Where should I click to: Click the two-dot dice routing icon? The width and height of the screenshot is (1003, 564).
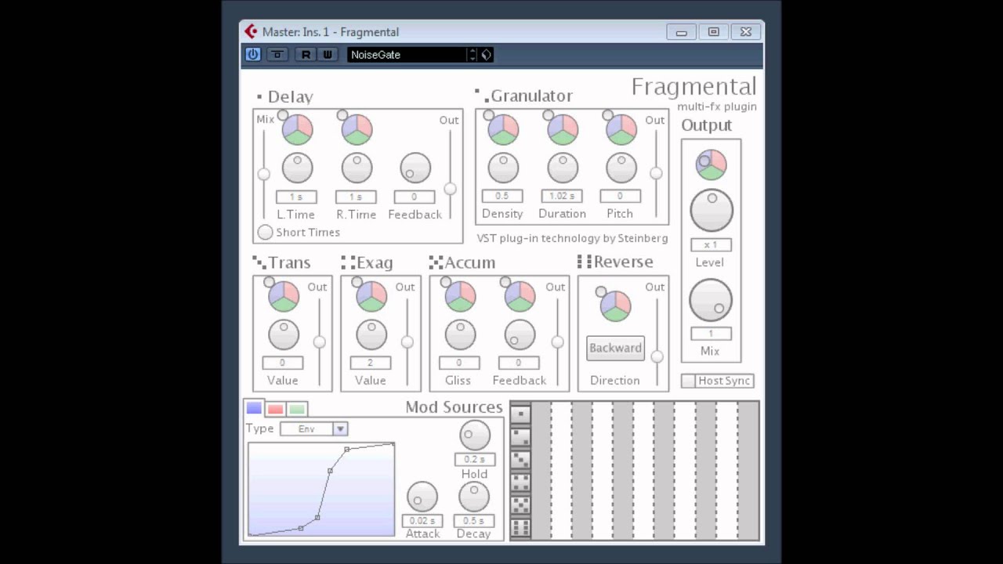tap(520, 437)
